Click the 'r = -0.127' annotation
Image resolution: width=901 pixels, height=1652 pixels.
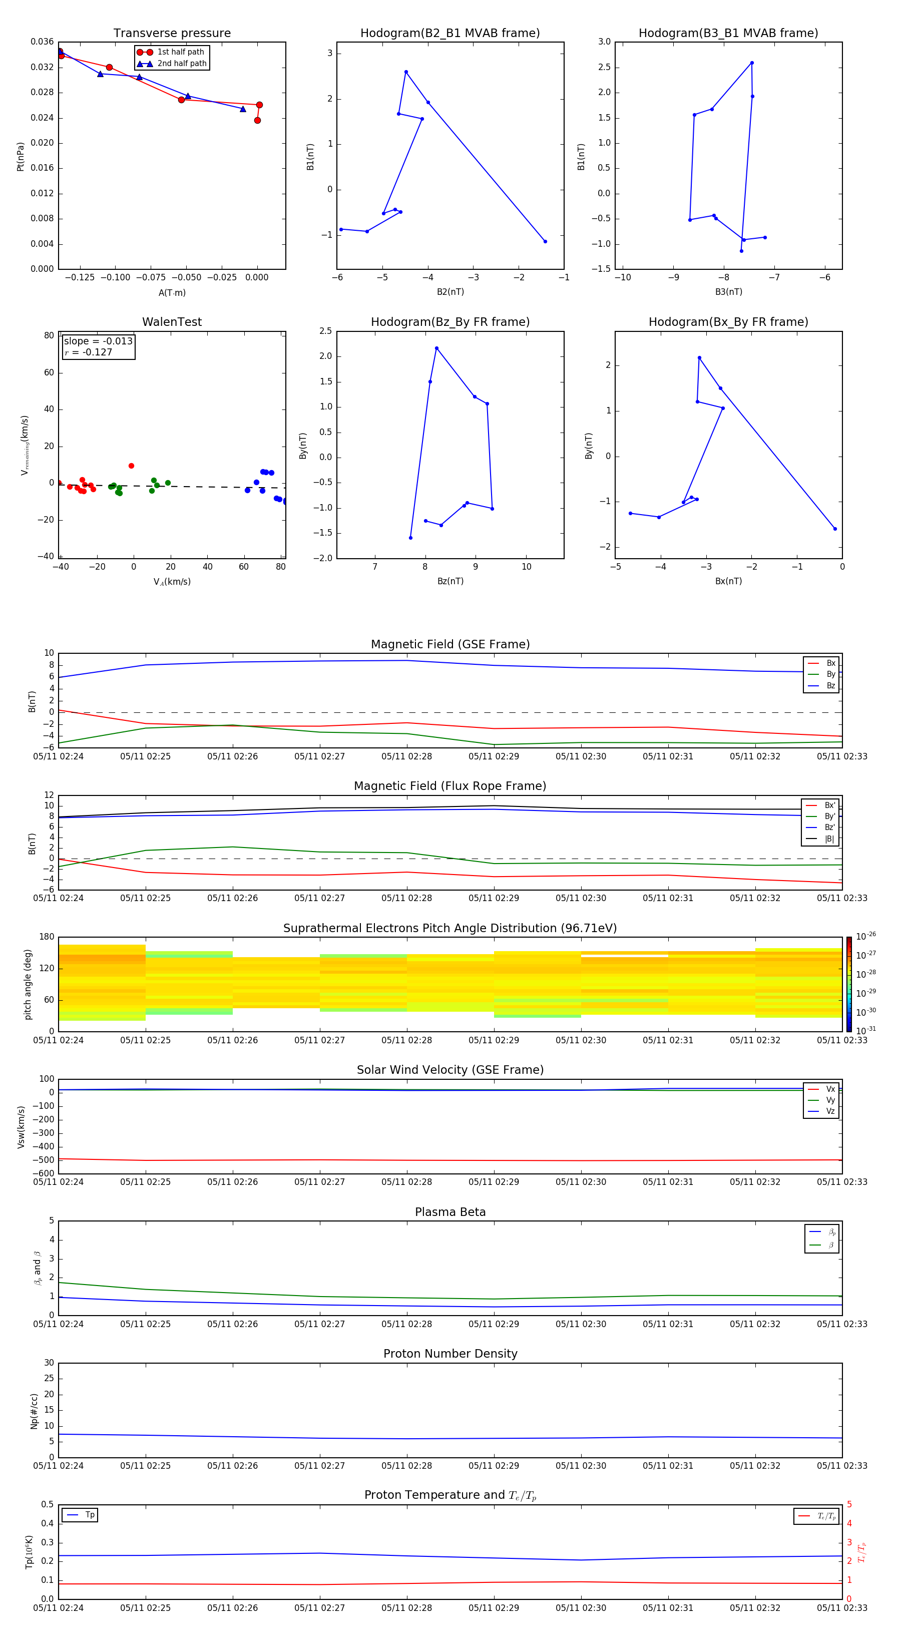click(x=89, y=352)
